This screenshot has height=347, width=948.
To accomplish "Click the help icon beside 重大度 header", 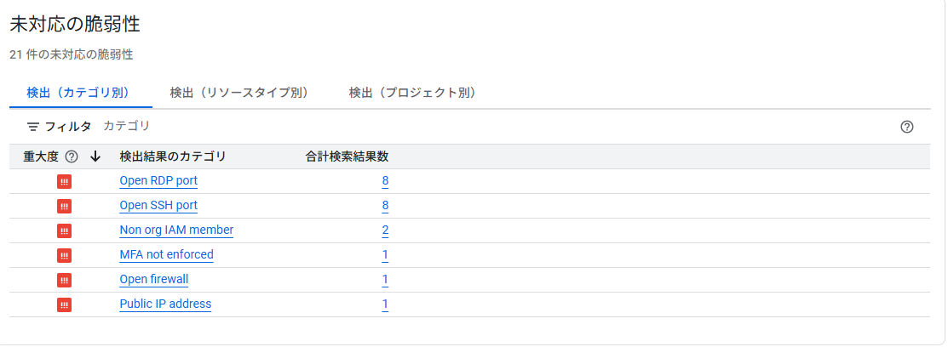I will [x=72, y=156].
